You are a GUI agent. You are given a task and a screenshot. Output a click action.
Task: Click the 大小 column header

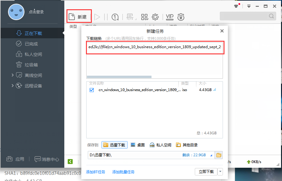click(x=202, y=83)
